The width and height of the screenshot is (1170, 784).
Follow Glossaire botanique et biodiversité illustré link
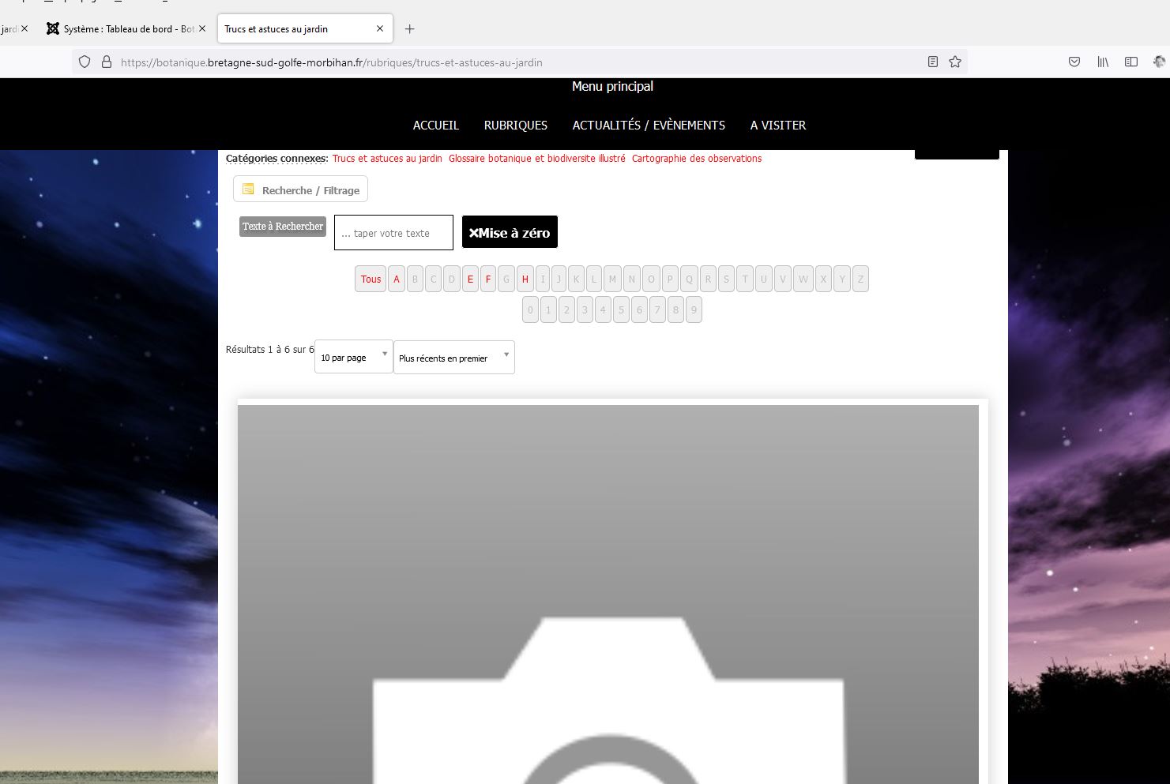[537, 159]
